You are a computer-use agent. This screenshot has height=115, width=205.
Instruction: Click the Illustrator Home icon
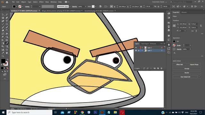click(7, 2)
